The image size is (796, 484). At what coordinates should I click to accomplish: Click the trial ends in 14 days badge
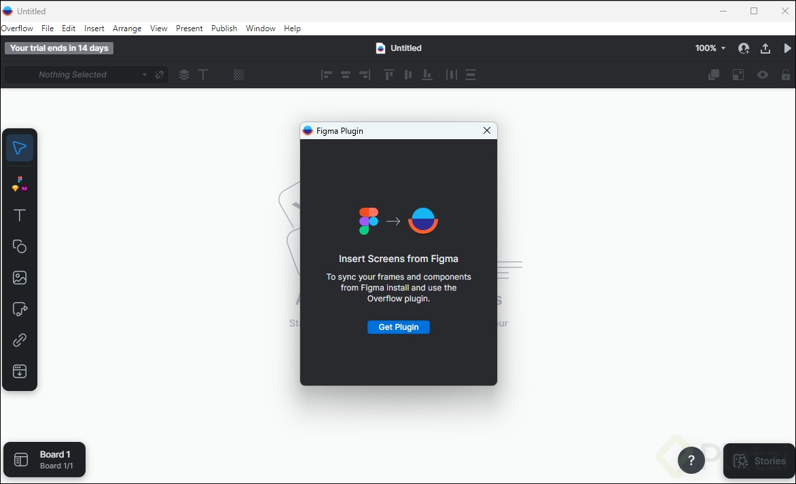[59, 48]
